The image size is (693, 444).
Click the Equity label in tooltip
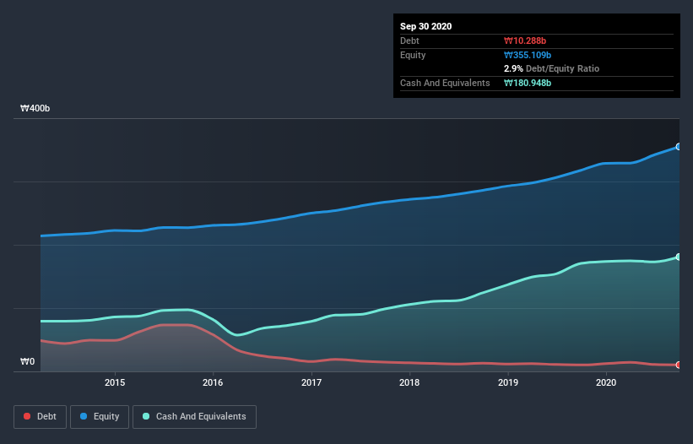point(413,55)
